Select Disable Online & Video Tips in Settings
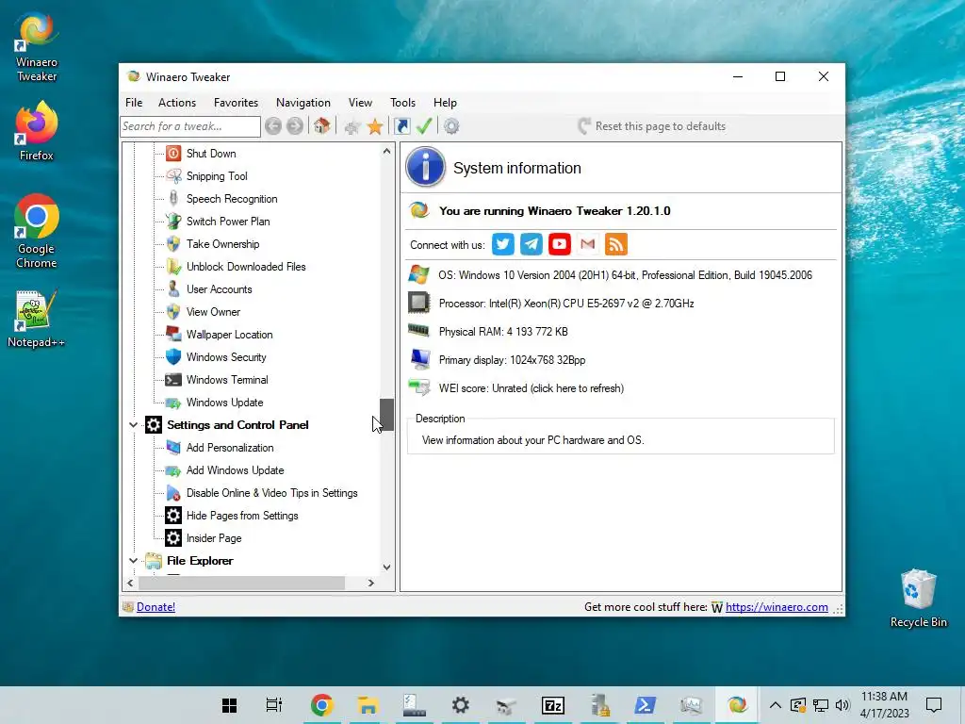Viewport: 965px width, 724px height. [x=271, y=493]
